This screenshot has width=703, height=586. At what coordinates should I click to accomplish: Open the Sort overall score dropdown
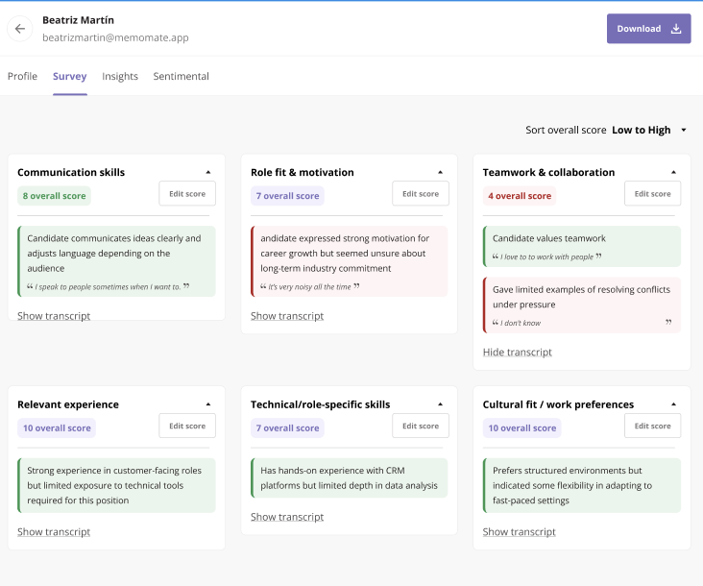pos(683,131)
